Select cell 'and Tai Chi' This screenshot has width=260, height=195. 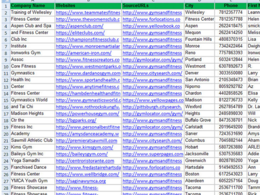click(x=32, y=107)
